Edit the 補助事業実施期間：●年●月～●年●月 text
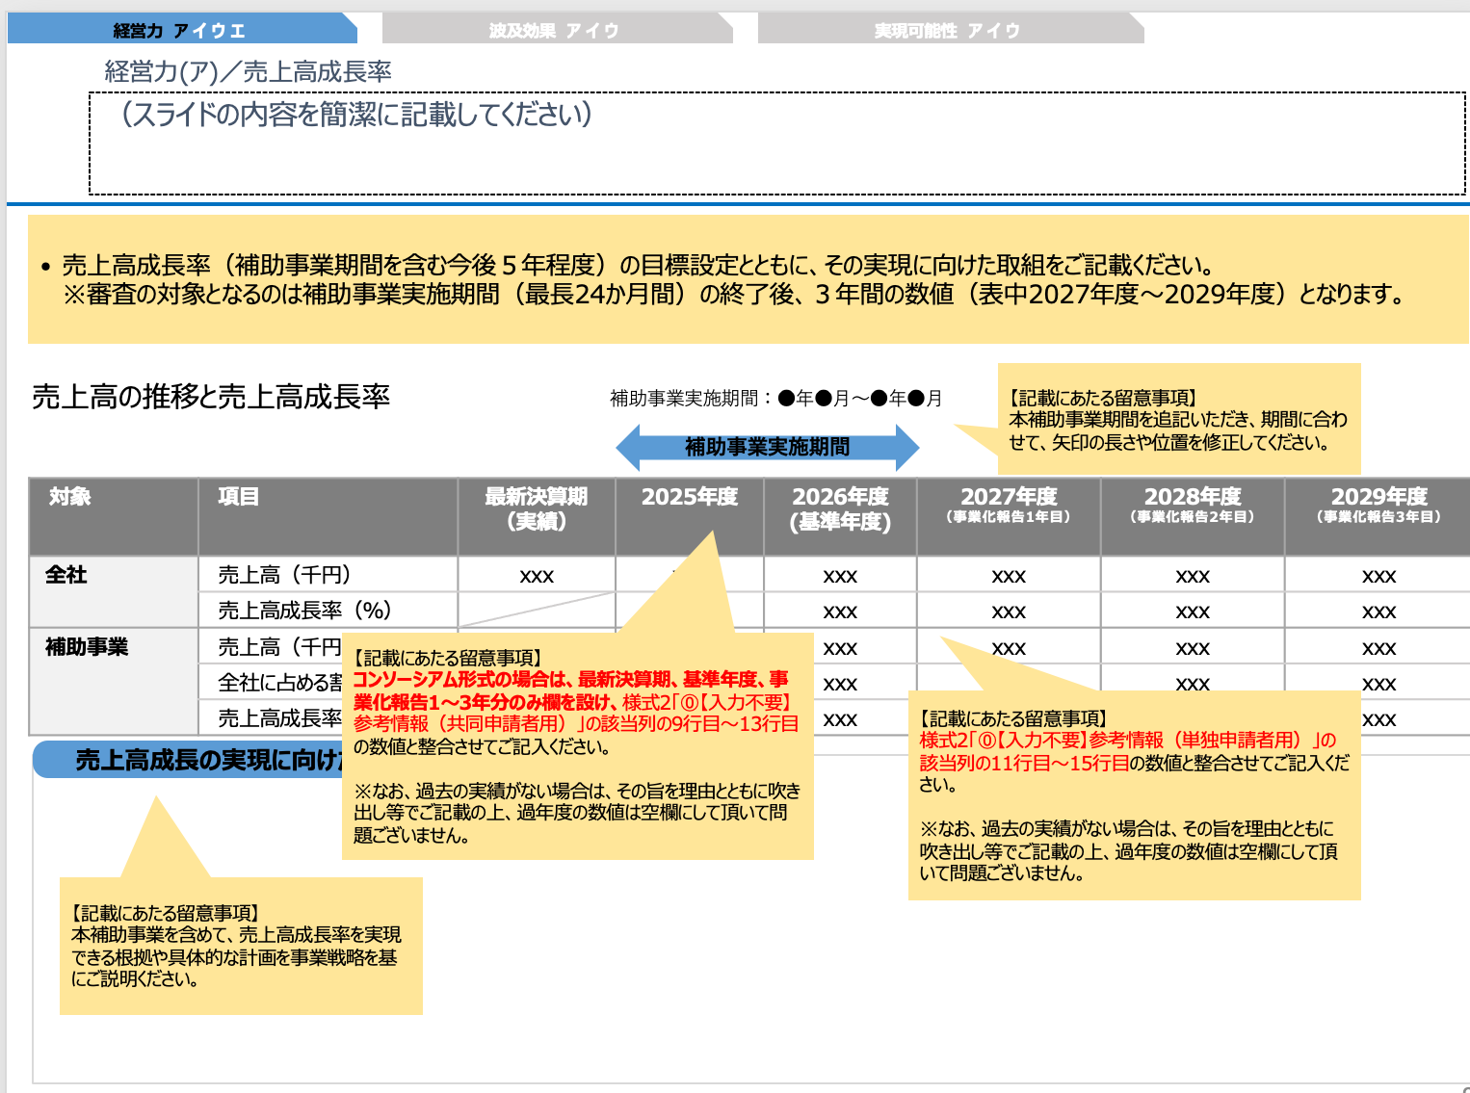The height and width of the screenshot is (1093, 1470). pyautogui.click(x=774, y=397)
